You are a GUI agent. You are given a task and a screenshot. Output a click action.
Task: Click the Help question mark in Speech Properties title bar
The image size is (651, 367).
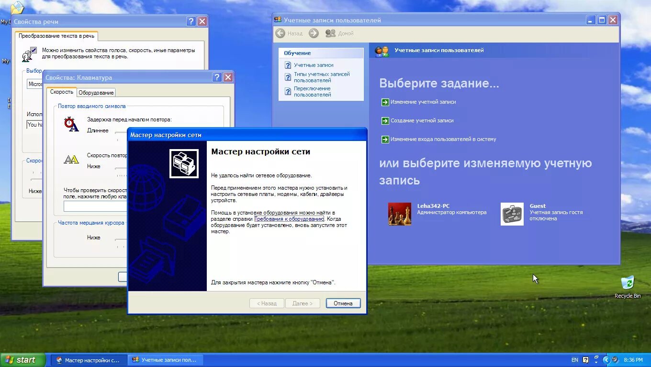pos(191,22)
